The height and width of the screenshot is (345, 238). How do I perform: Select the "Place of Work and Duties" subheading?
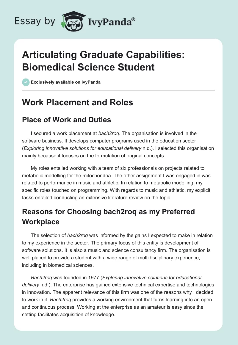(67, 120)
